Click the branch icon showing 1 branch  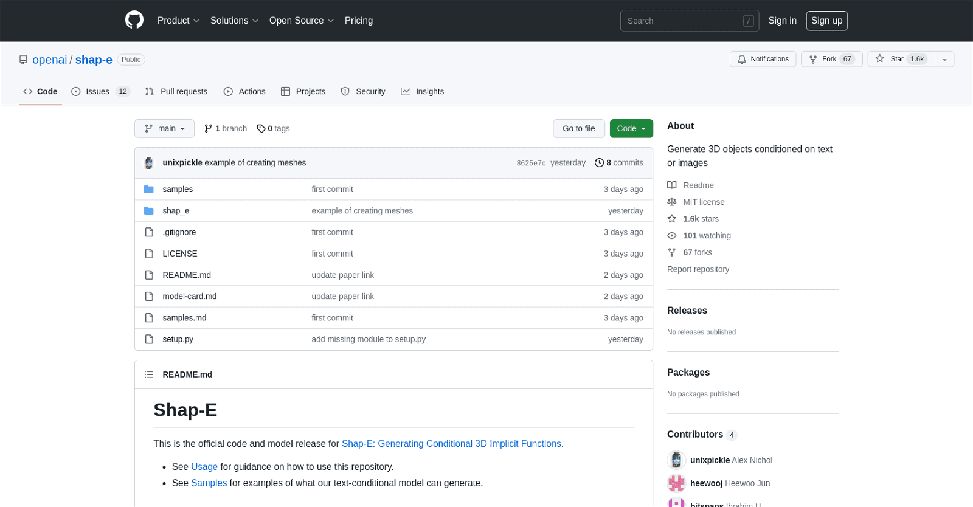[209, 129]
